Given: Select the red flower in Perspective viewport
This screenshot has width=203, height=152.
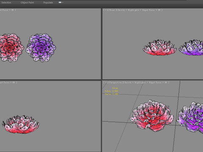Looking at the screenshot, I should coord(152,116).
